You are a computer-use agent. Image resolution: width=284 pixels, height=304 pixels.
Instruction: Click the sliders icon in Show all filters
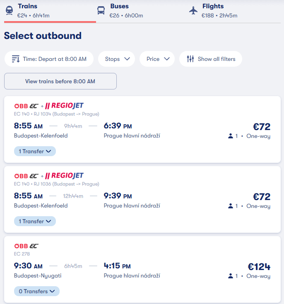[190, 59]
